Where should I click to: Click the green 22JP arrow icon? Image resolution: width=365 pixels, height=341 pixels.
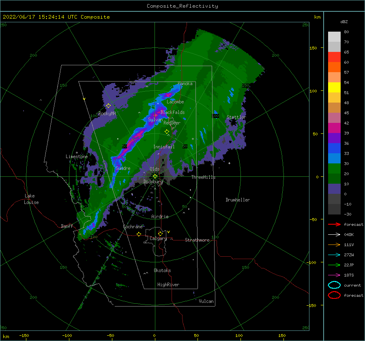coord(334,265)
